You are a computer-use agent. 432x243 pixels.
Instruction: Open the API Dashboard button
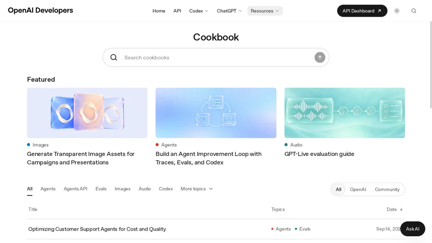pyautogui.click(x=362, y=11)
